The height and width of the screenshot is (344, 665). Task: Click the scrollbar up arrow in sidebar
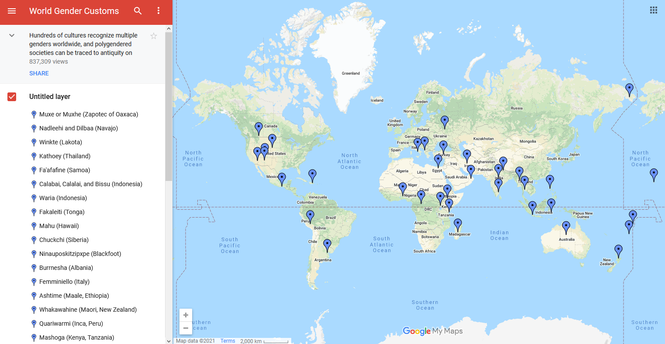click(x=169, y=29)
